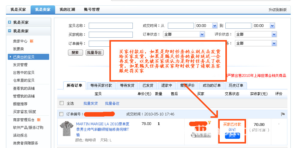Select the 等待买家付款 tab
The image size is (300, 148).
[x=101, y=86]
